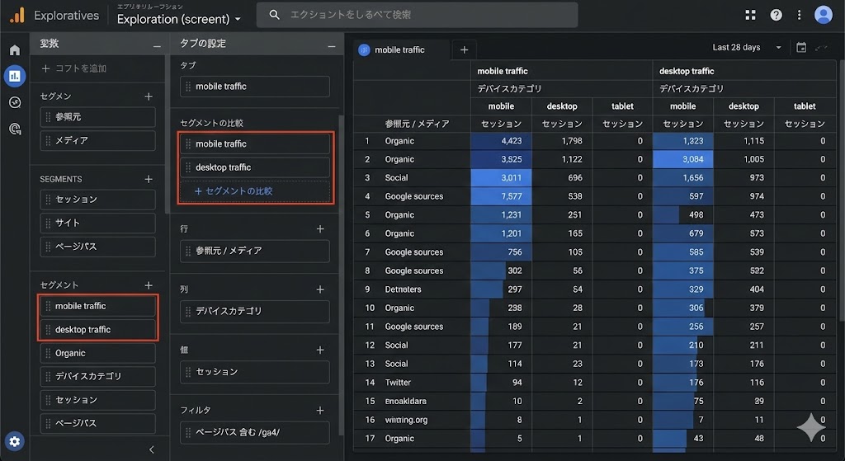This screenshot has height=461, width=845.
Task: Open the Reports chart icon in sidebar
Action: (x=15, y=76)
